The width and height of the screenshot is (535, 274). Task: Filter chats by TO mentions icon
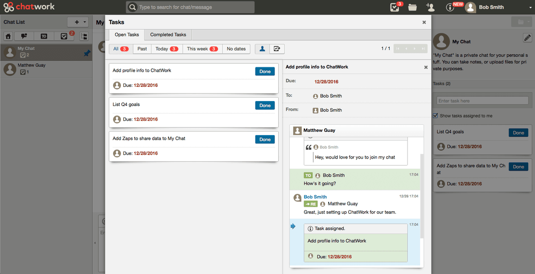tap(44, 37)
